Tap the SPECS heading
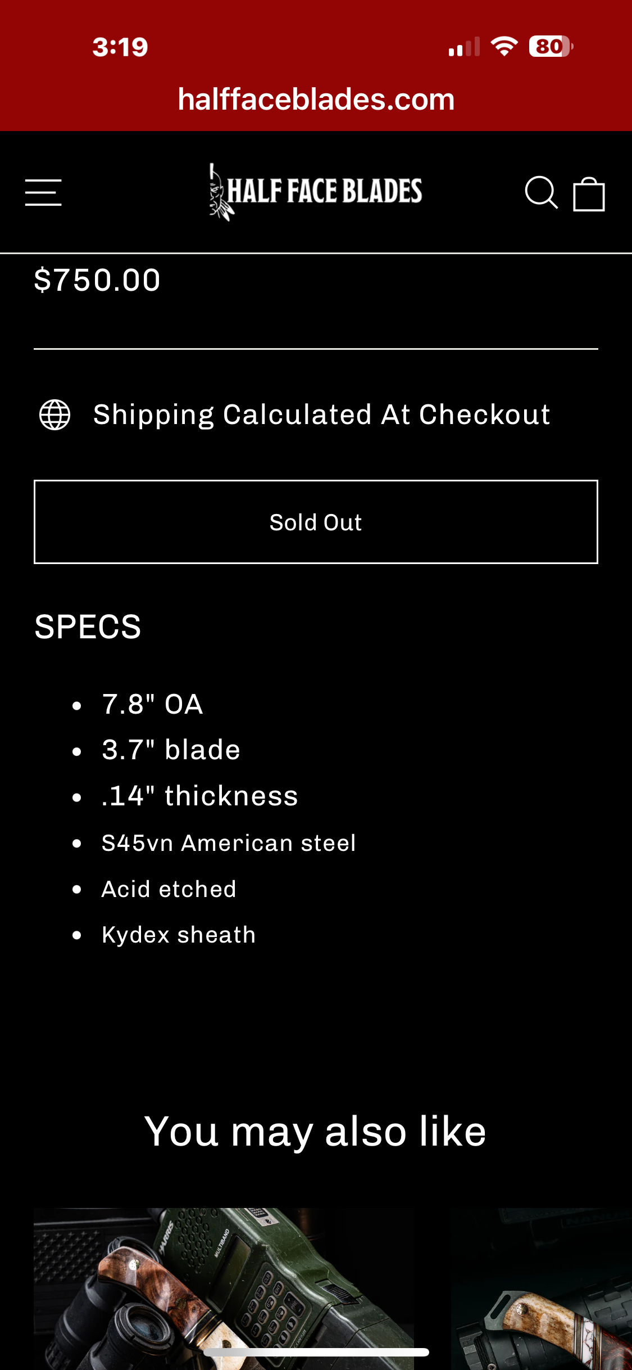The image size is (632, 1370). tap(88, 627)
